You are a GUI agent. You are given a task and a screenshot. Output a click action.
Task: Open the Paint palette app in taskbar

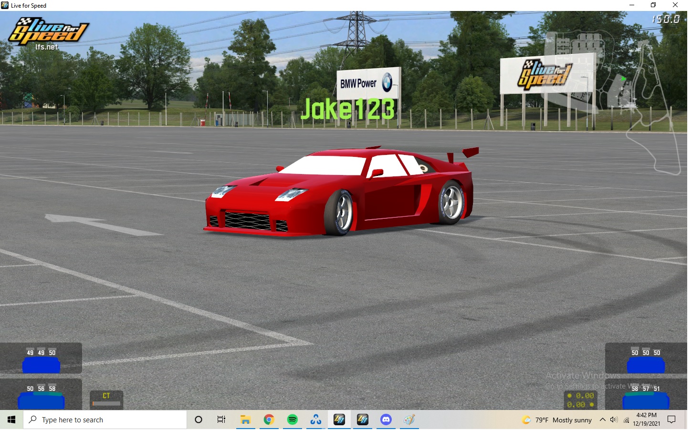point(409,420)
